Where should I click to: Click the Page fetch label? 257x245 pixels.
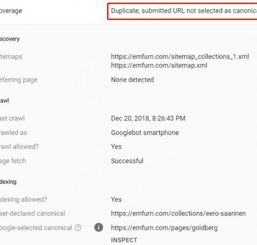click(13, 161)
